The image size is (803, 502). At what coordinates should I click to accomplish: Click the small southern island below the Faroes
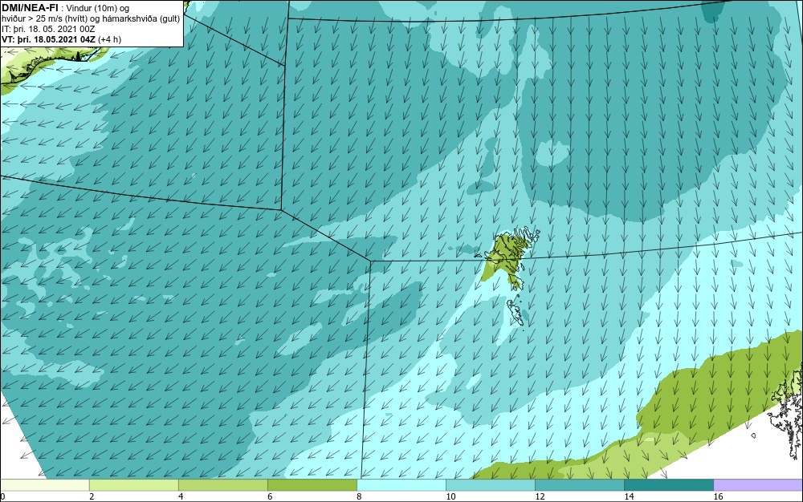click(516, 312)
